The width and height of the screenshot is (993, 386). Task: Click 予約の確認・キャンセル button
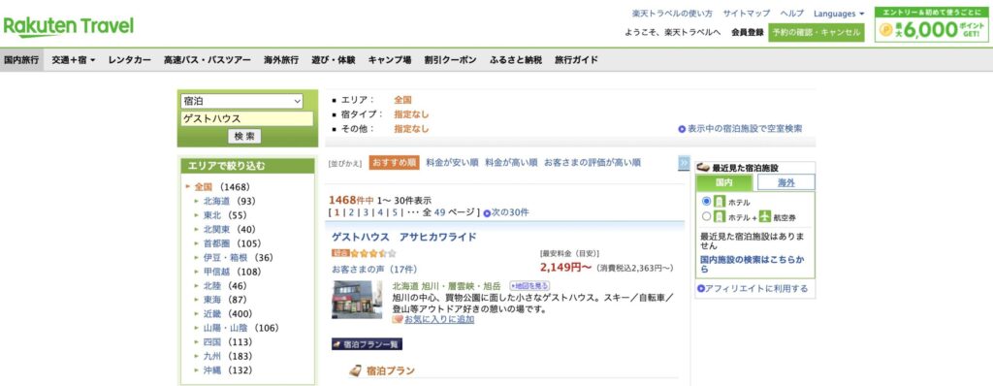coord(817,32)
